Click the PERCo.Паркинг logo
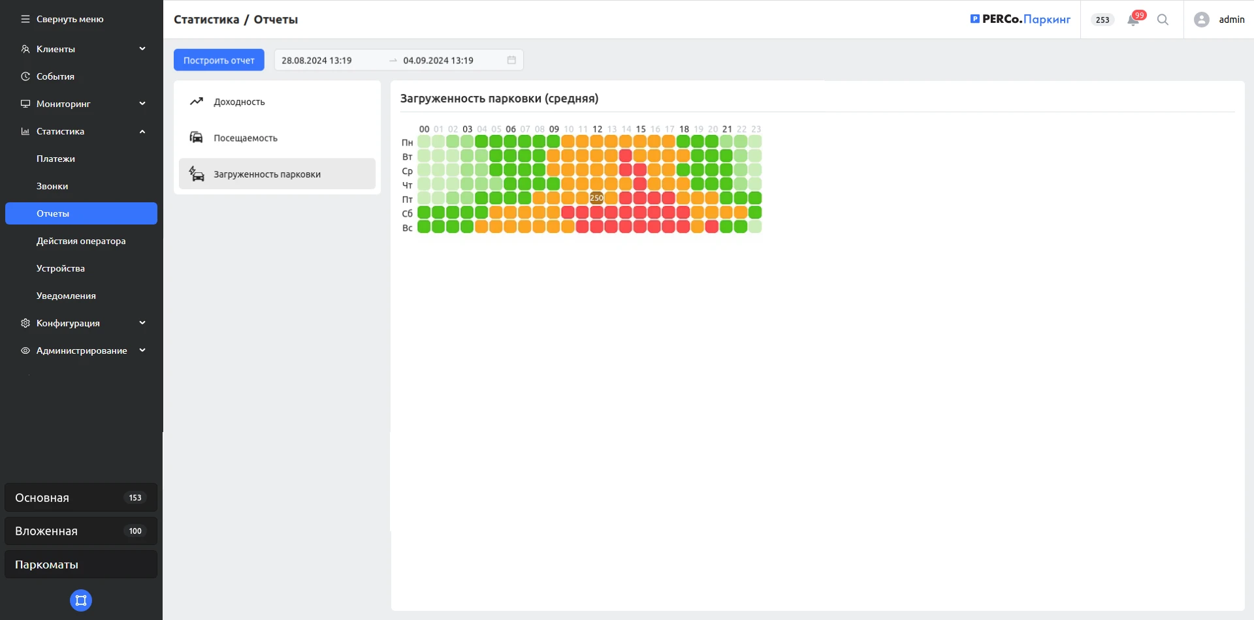 (x=1020, y=20)
